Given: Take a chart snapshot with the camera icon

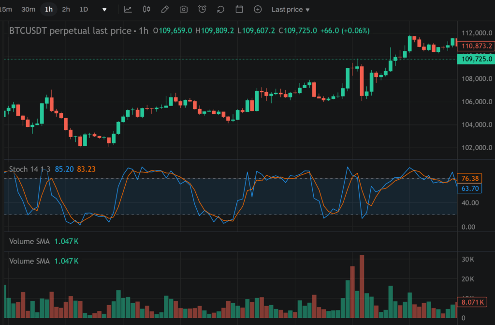Looking at the screenshot, I should pyautogui.click(x=183, y=9).
